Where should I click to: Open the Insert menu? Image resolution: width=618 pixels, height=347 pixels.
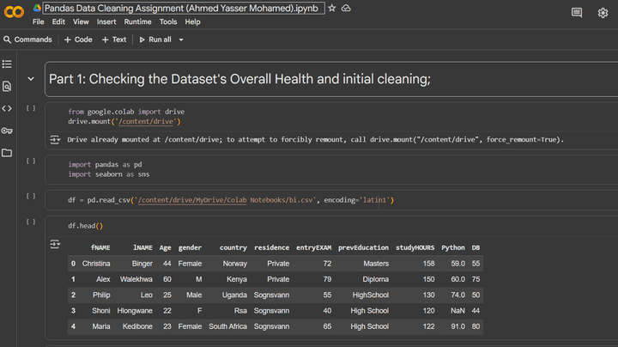[x=106, y=21]
